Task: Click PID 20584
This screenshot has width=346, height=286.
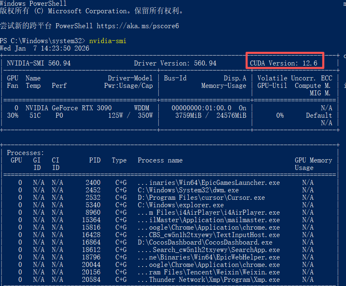Action: coord(91,280)
